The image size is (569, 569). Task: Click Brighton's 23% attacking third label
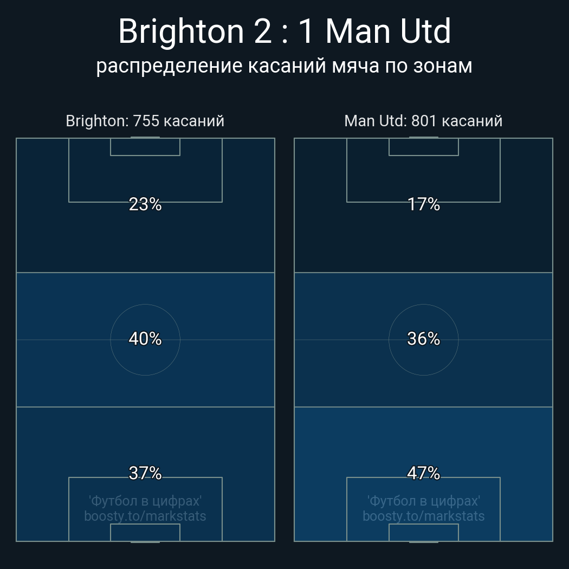[145, 204]
